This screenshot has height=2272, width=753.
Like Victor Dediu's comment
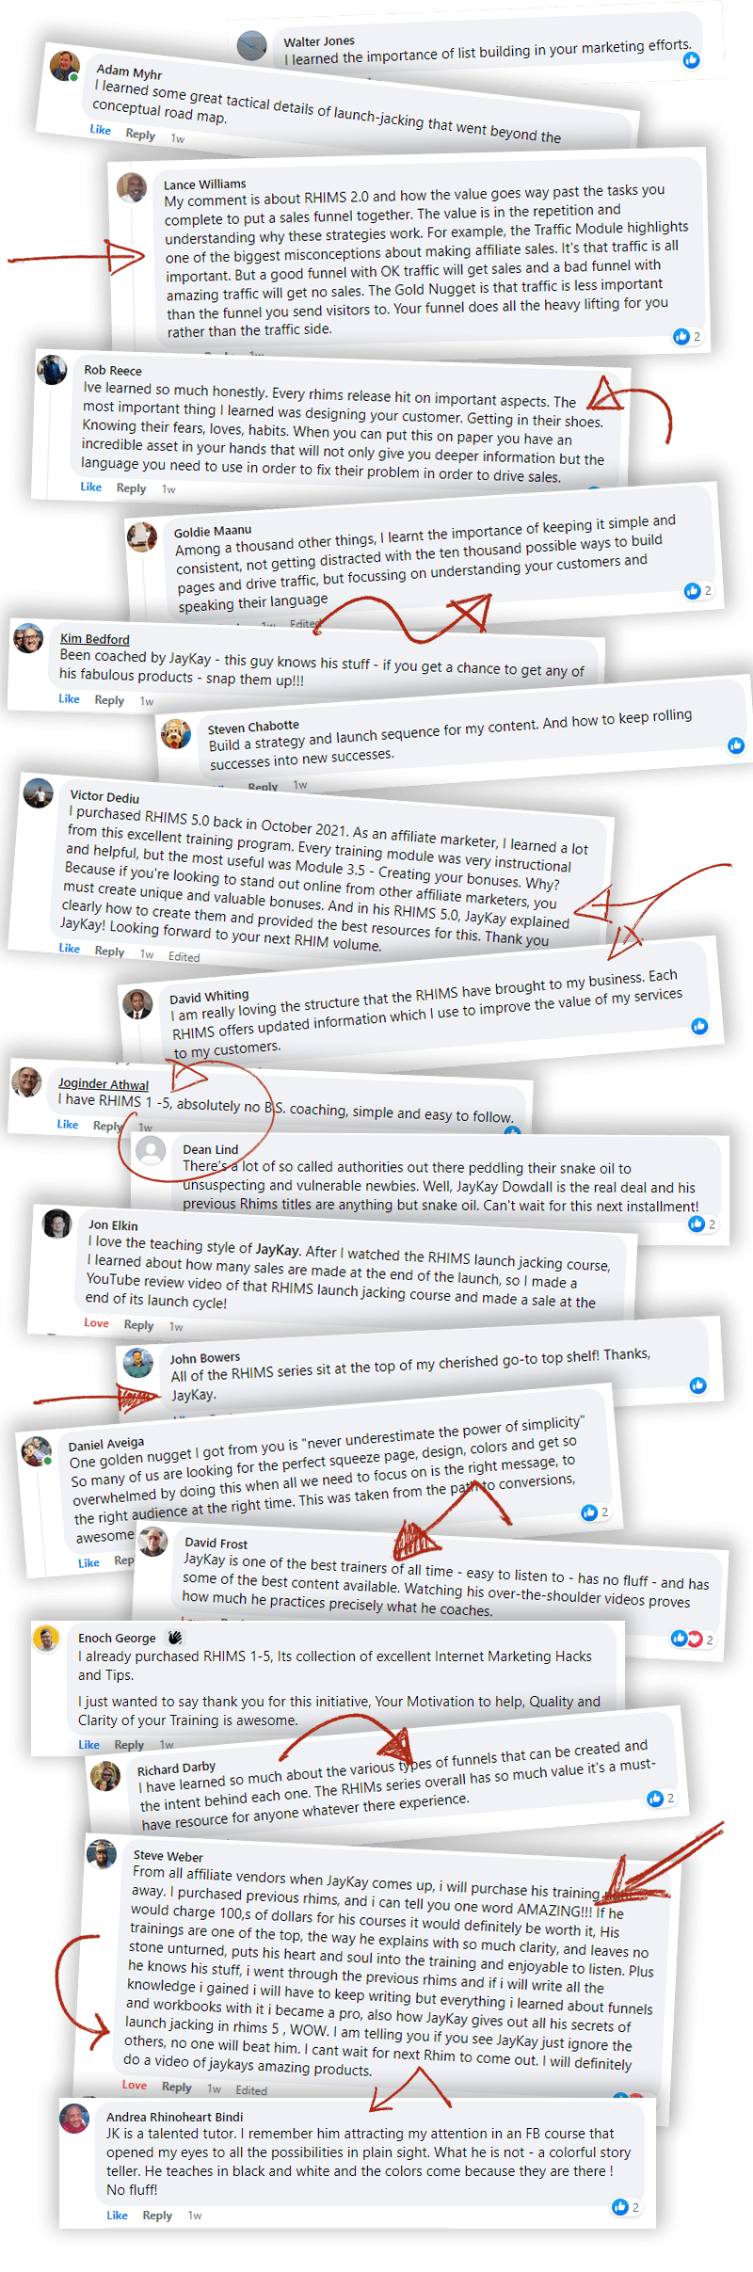tap(70, 949)
